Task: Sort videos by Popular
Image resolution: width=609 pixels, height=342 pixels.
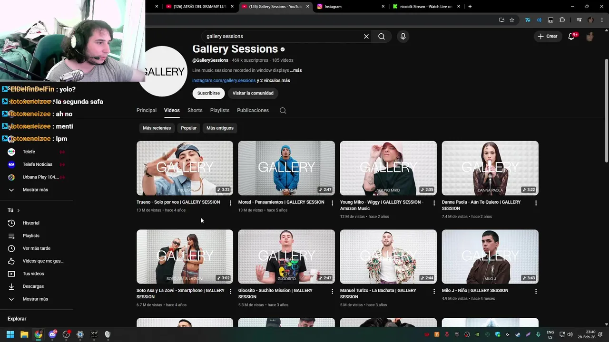Action: (188, 128)
